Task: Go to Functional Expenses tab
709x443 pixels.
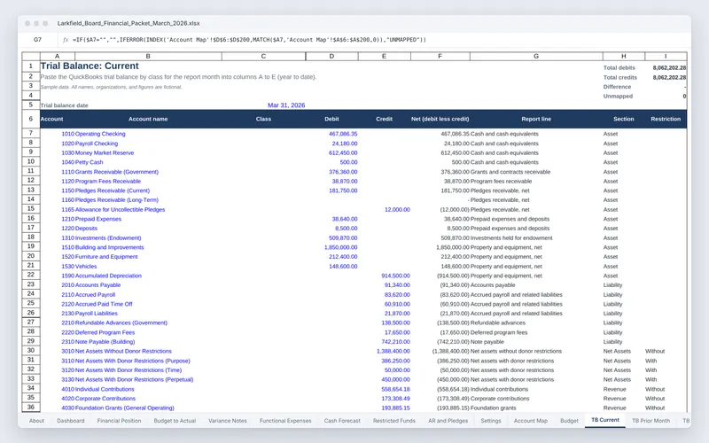Action: point(285,420)
